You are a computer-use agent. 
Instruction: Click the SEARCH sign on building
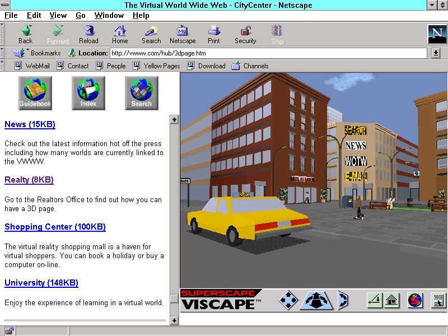pos(356,130)
